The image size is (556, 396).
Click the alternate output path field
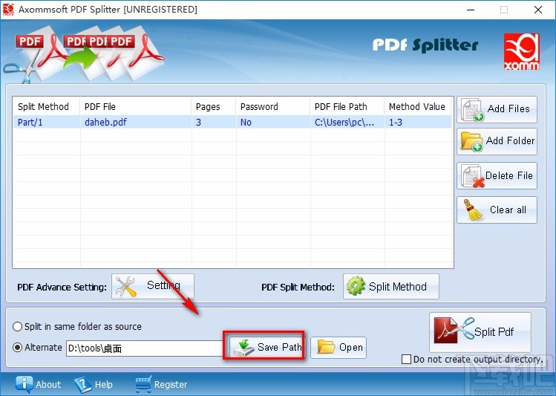tap(145, 348)
